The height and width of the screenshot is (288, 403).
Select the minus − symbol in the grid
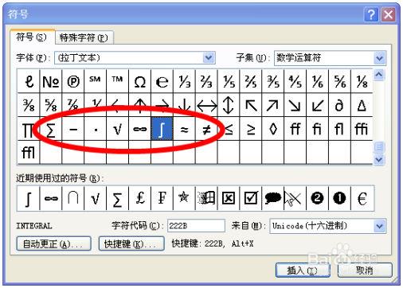[73, 129]
